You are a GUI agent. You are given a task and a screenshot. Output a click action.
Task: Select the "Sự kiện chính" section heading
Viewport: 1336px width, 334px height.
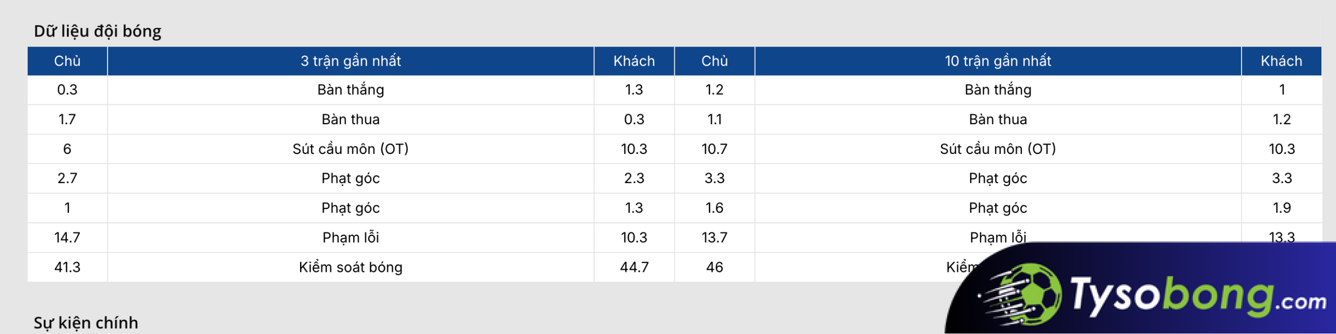[86, 323]
